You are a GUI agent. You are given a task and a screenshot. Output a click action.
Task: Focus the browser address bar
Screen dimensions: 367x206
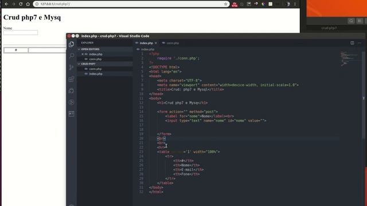click(x=131, y=4)
